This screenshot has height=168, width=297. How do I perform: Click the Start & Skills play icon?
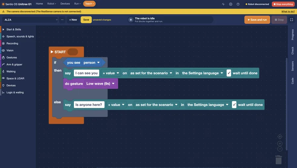pyautogui.click(x=3, y=29)
